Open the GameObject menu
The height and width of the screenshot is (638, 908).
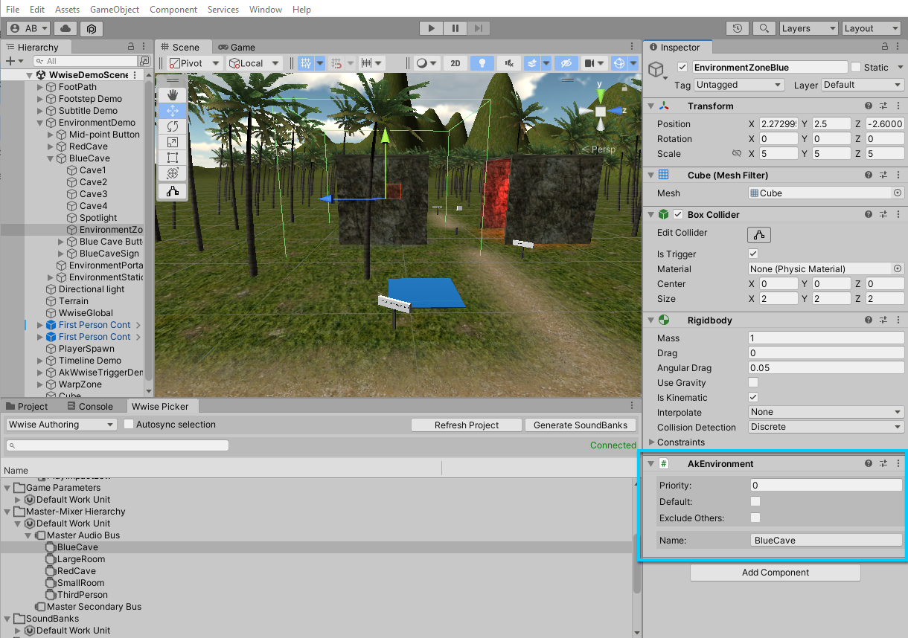click(114, 10)
